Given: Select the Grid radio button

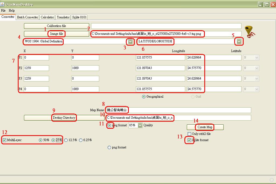Looking at the screenshot, I should 193,97.
